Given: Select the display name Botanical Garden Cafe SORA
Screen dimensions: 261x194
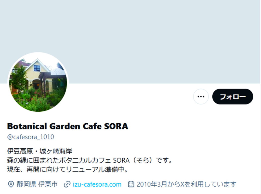Looking at the screenshot, I should 68,126.
